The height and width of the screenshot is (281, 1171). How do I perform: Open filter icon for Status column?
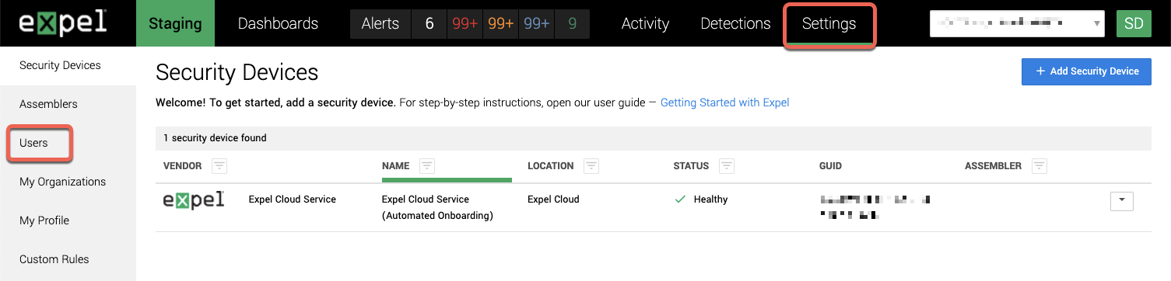(727, 166)
